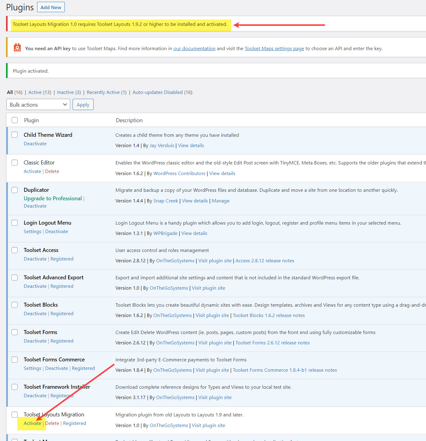The width and height of the screenshot is (426, 441).
Task: Deactivate Toolset Forms Commerce plugin
Action: tap(57, 368)
